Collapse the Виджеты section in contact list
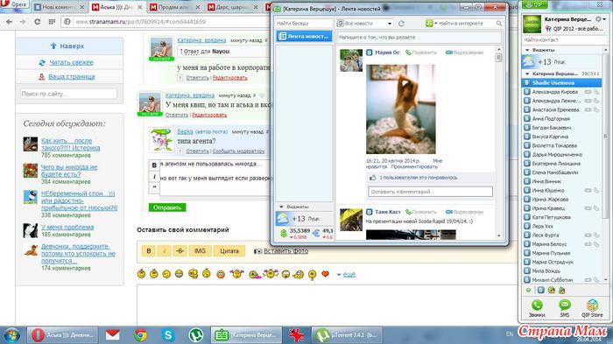613x344 pixels. [x=527, y=50]
